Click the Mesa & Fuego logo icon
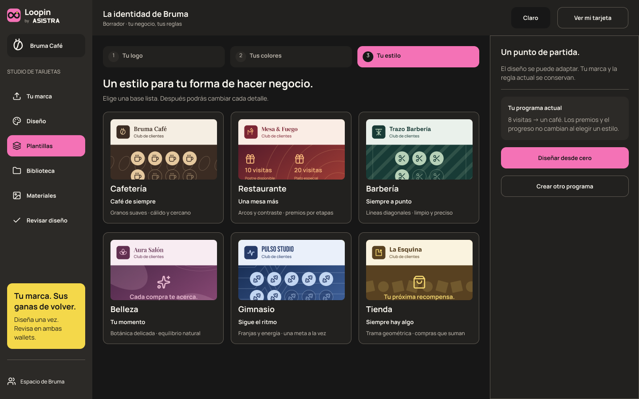 (251, 132)
